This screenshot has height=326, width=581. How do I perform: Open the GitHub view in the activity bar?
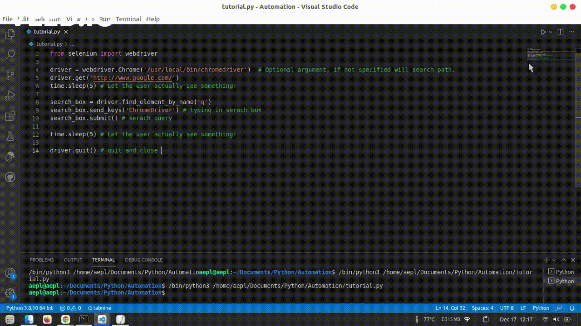click(x=10, y=177)
